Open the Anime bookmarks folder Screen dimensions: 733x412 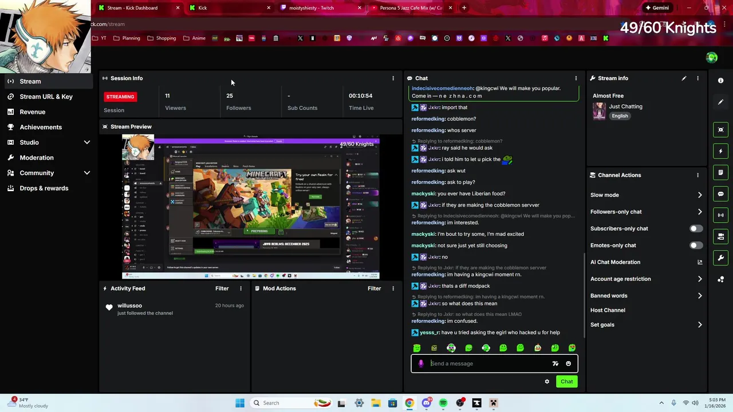pos(194,38)
